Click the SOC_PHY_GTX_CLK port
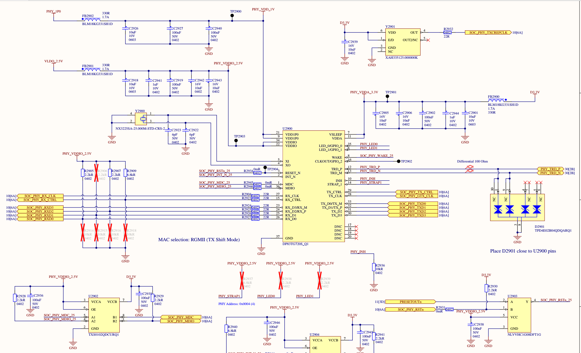 (416, 196)
